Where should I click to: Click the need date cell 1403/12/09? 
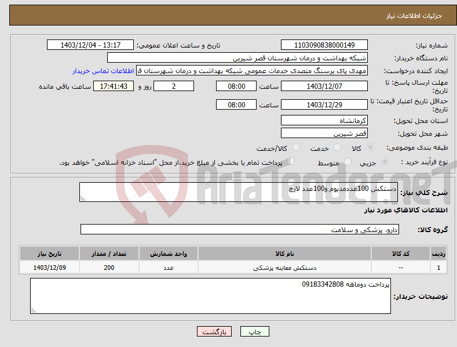(x=50, y=268)
